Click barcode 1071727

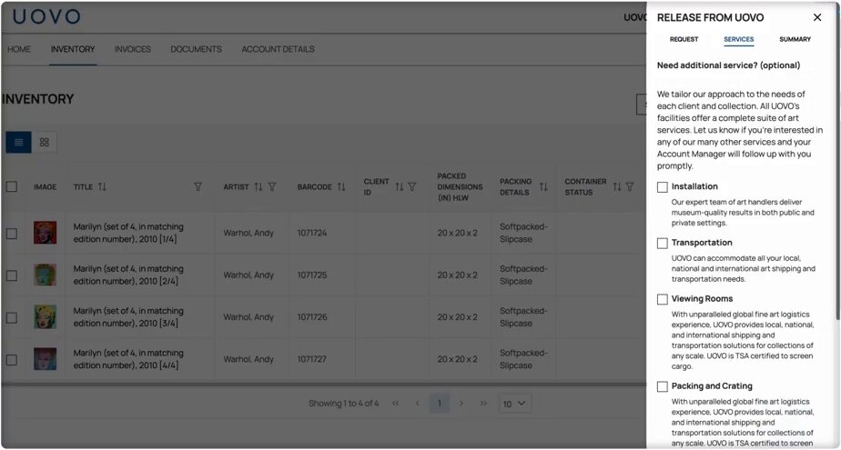(312, 359)
